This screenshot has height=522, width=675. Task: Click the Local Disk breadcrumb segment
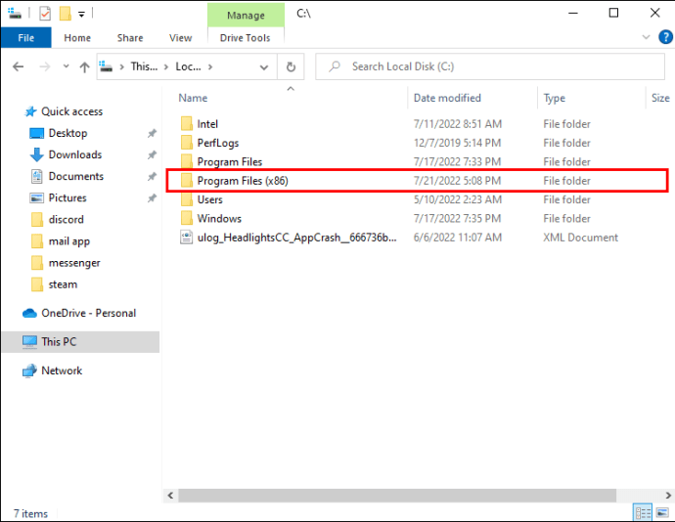pos(188,66)
